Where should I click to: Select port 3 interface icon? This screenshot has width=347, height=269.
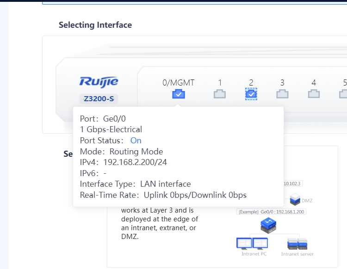pos(282,94)
